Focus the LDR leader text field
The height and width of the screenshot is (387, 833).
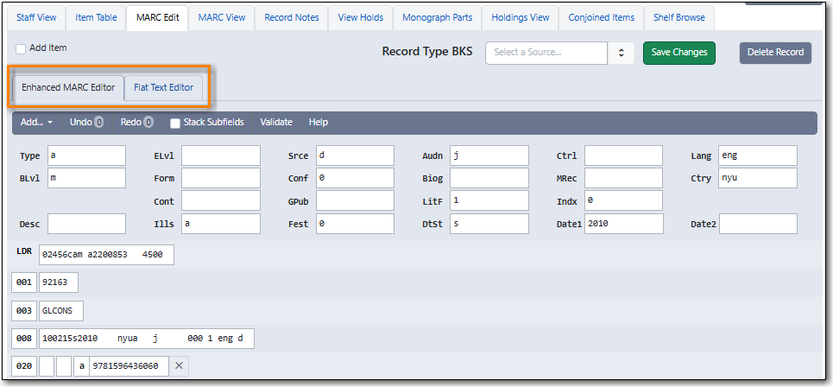pyautogui.click(x=106, y=255)
